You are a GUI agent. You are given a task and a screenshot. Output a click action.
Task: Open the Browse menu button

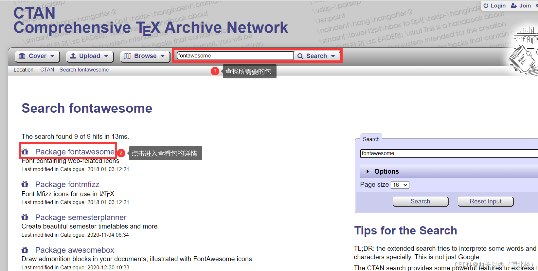145,56
